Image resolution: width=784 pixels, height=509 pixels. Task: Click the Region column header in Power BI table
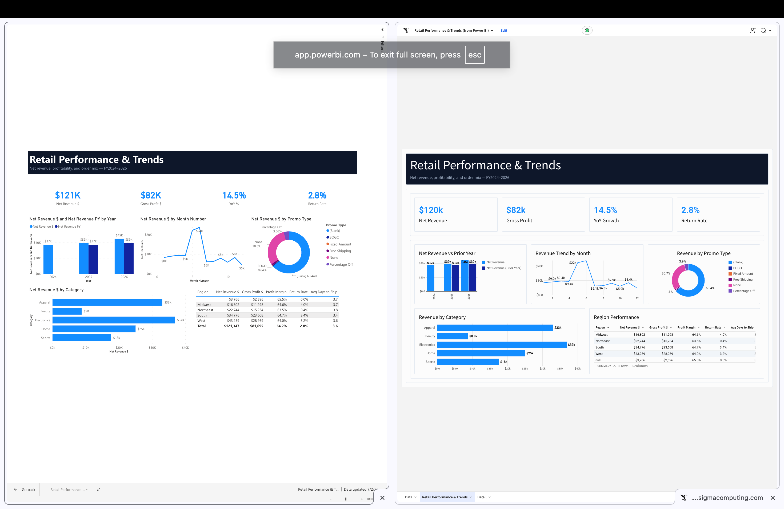click(x=203, y=292)
